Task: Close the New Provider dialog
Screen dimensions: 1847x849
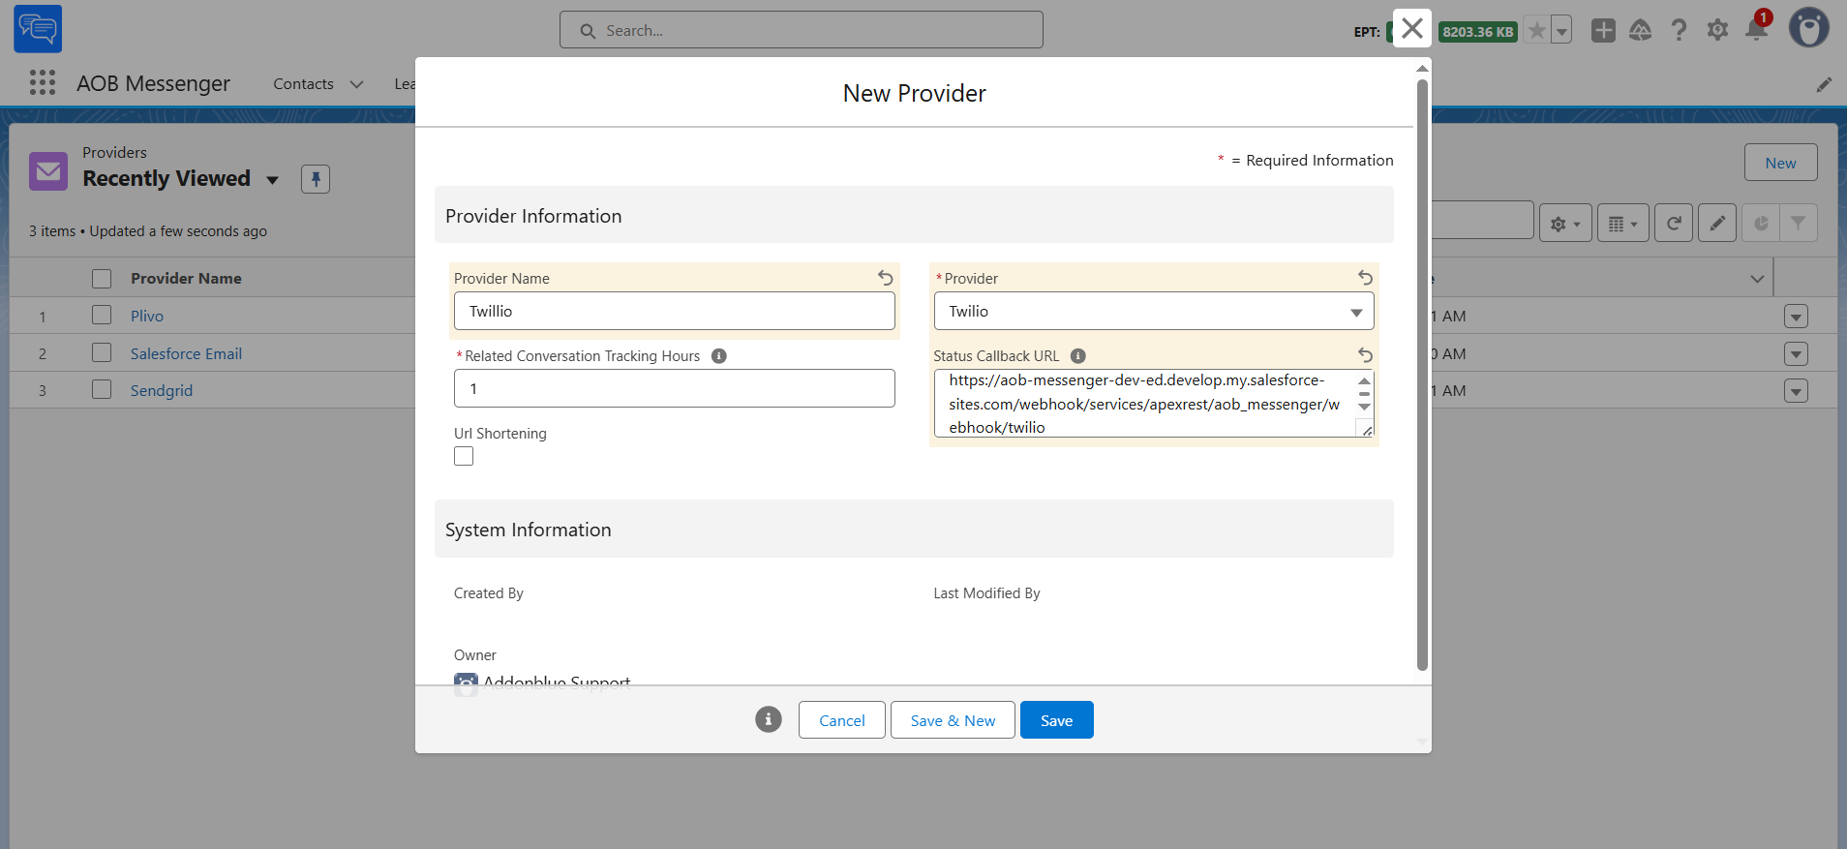Action: (x=1412, y=29)
